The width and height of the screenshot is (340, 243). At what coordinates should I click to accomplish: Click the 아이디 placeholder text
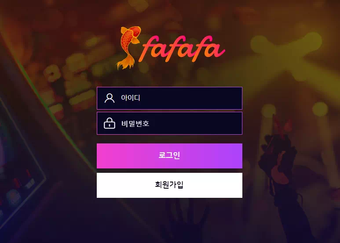(131, 98)
